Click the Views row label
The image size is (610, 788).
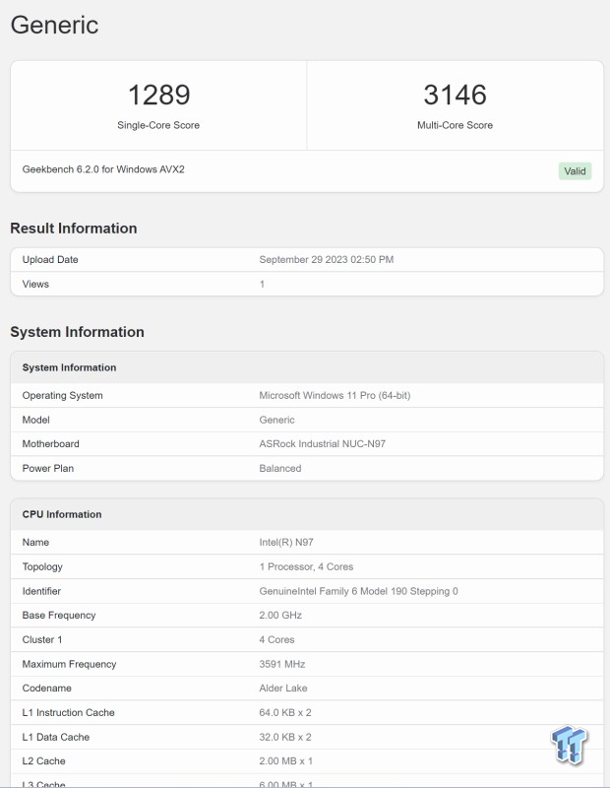35,284
